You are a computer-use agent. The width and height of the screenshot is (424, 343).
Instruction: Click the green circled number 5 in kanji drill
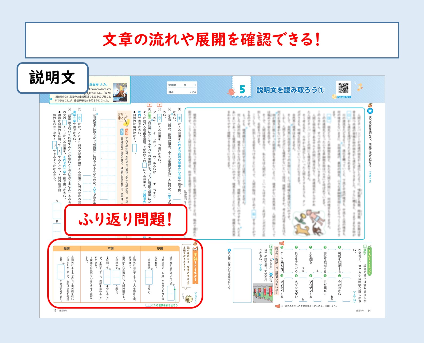[x=311, y=247]
